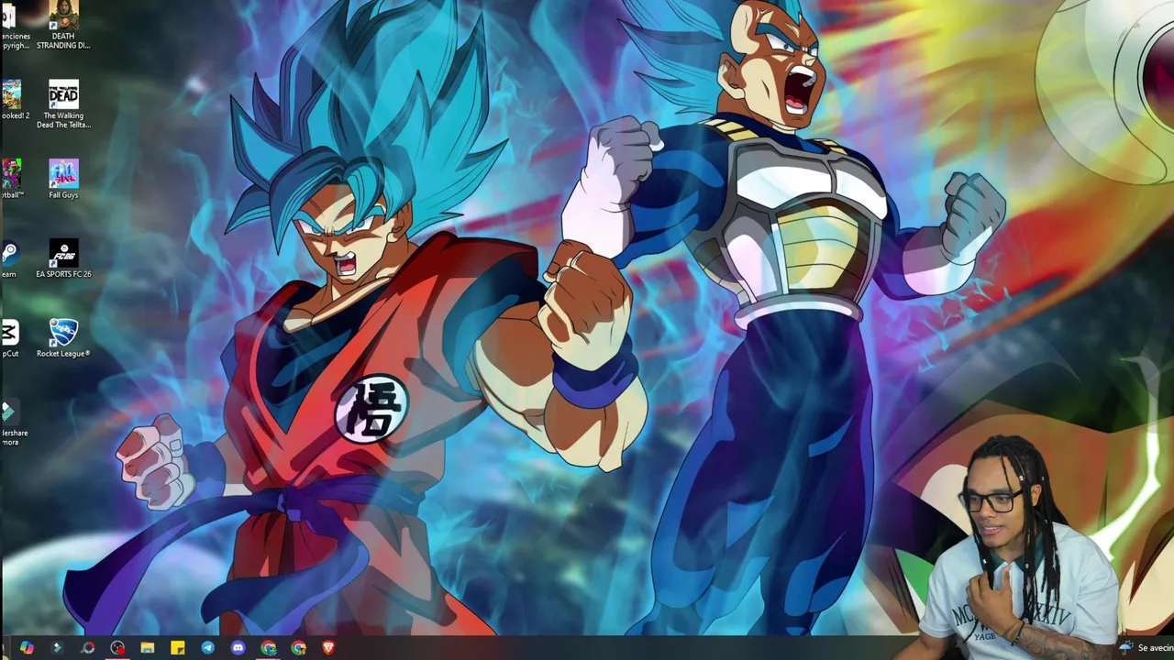Click the 'EA SPORTS FC 26' label
This screenshot has height=660, width=1174.
pyautogui.click(x=63, y=274)
